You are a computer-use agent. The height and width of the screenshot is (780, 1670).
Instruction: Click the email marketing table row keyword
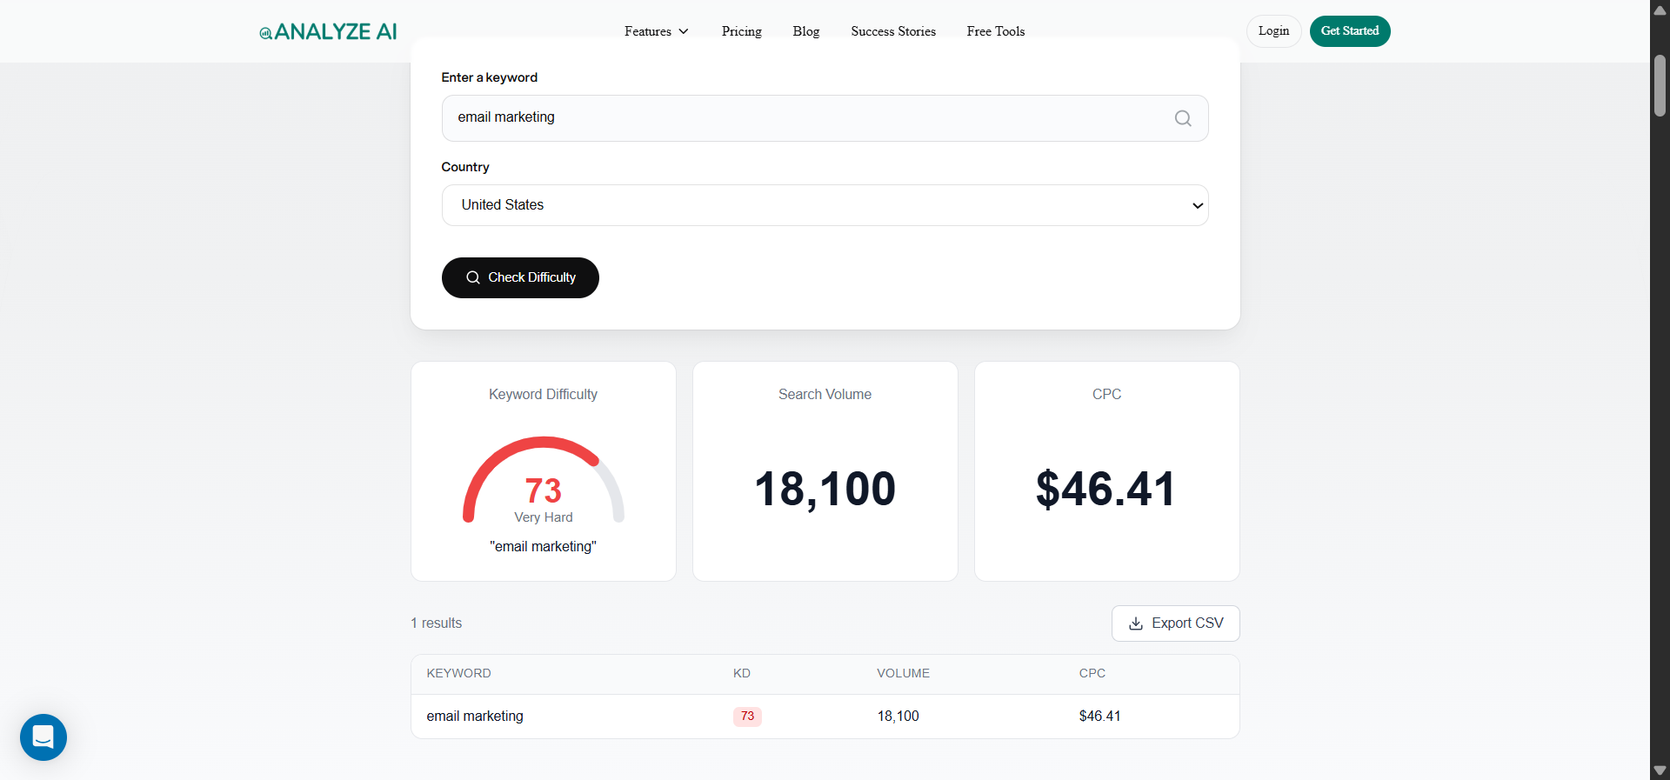point(475,717)
